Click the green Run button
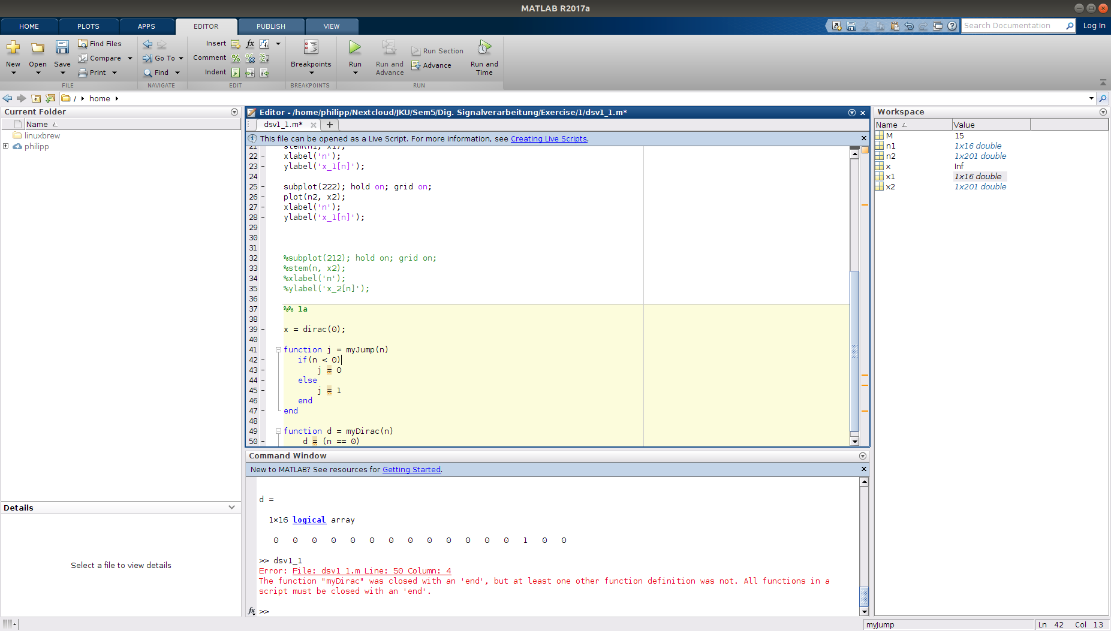1111x631 pixels. click(x=355, y=48)
